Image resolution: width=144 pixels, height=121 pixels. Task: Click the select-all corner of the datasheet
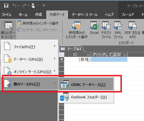(62, 55)
